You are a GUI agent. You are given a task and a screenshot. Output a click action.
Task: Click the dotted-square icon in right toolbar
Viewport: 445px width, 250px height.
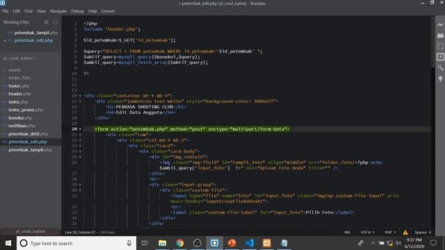(440, 57)
